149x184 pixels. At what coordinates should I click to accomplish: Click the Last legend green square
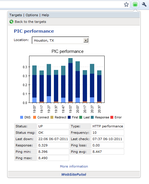pos(81,117)
